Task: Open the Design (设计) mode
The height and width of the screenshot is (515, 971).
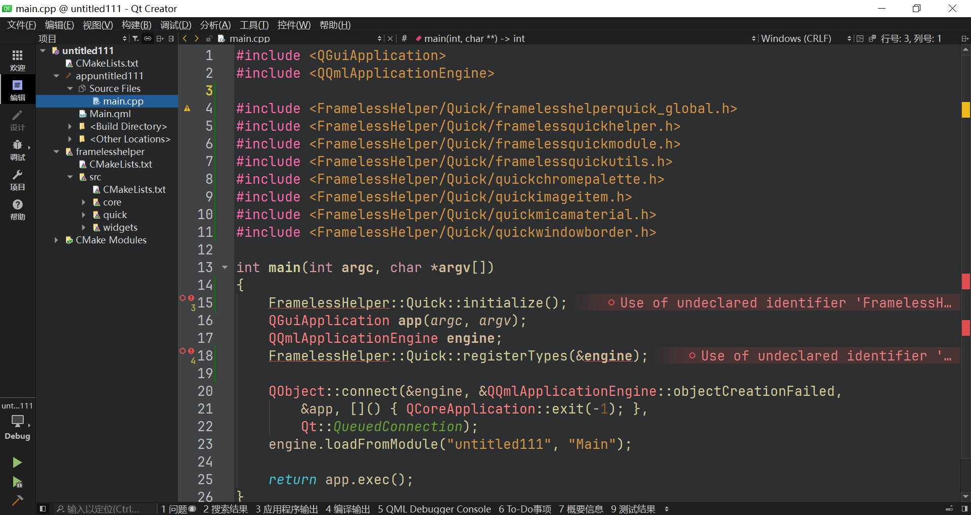Action: point(18,120)
